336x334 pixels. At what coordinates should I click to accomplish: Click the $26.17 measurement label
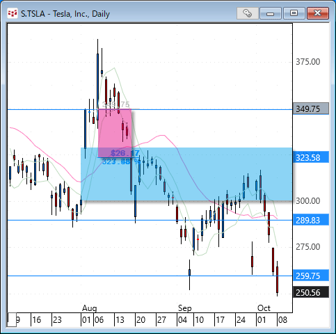pyautogui.click(x=125, y=153)
